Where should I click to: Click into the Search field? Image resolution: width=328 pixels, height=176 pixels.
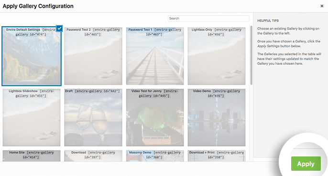(208, 19)
